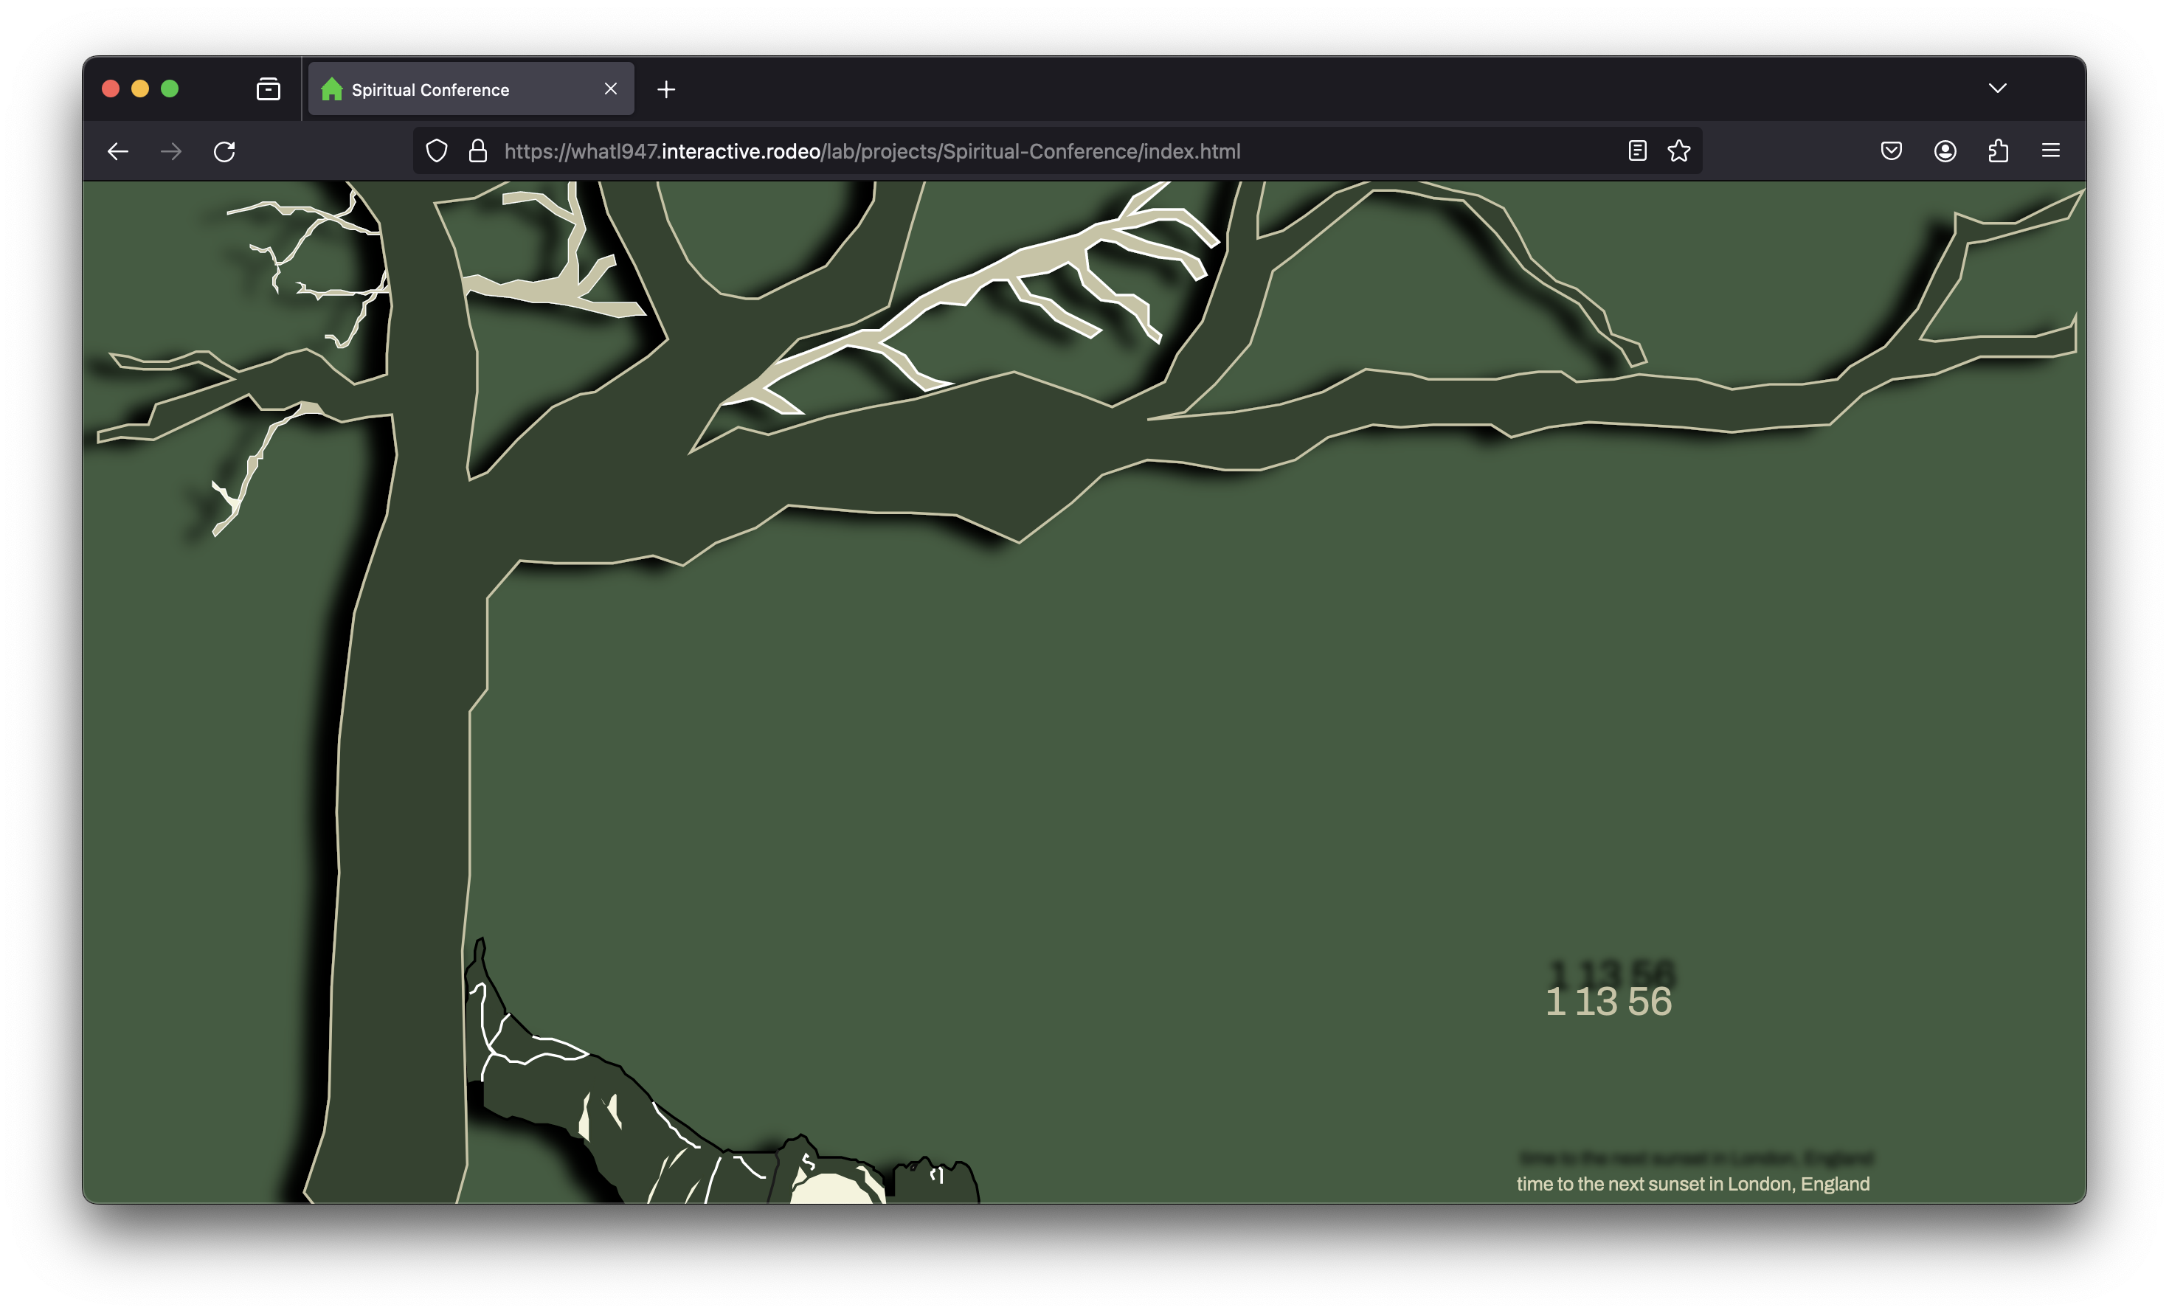Close the Spiritual Conference tab
The width and height of the screenshot is (2169, 1313).
[x=611, y=89]
